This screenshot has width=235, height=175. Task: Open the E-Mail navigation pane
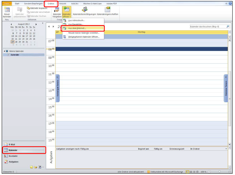point(12,144)
